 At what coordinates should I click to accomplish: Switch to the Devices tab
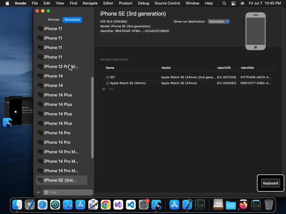pos(53,20)
